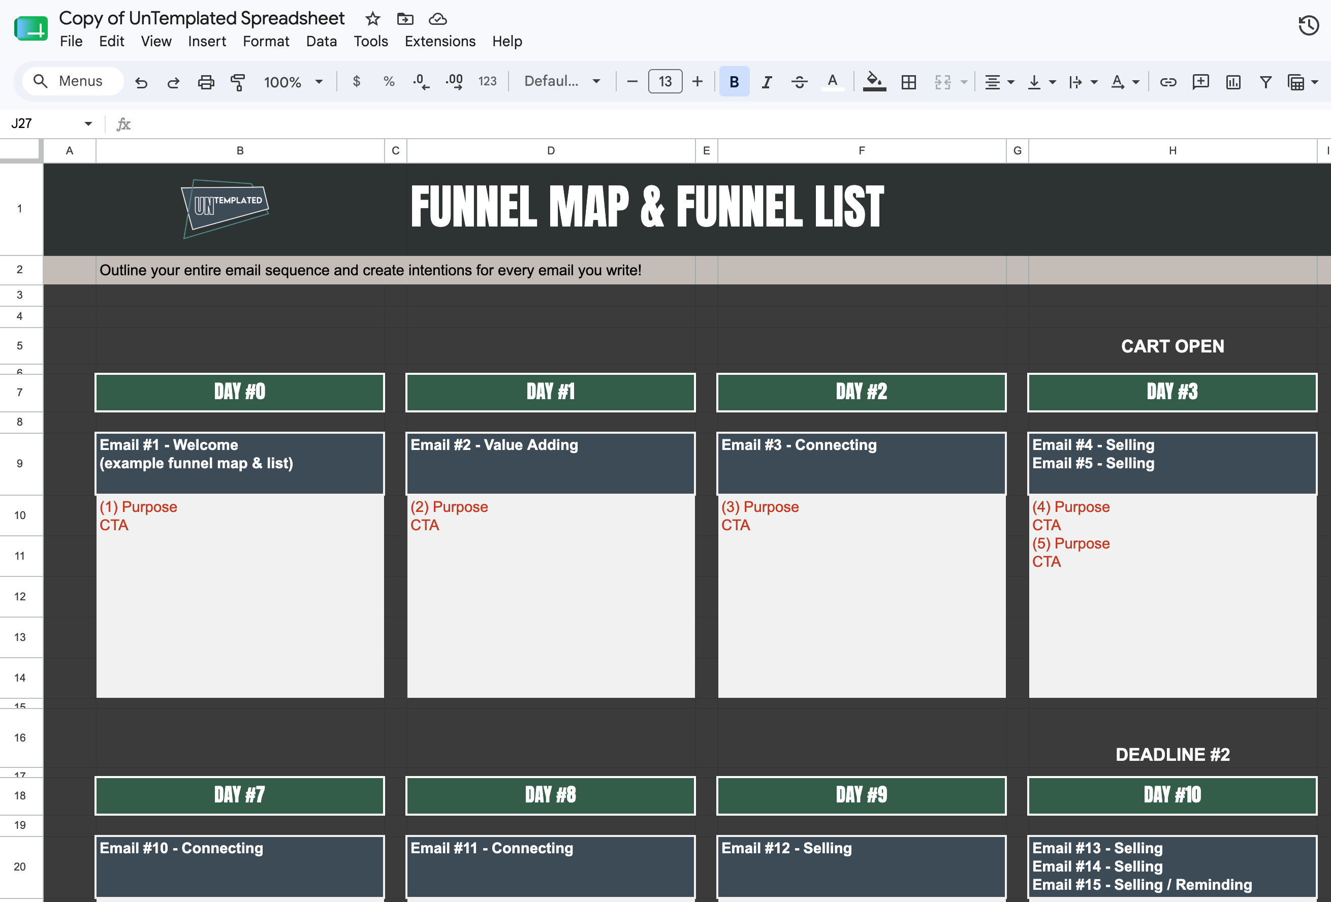
Task: Click the Undo arrow icon
Action: click(141, 82)
